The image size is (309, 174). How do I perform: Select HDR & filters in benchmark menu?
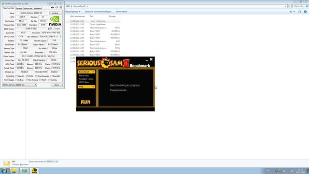tap(84, 82)
